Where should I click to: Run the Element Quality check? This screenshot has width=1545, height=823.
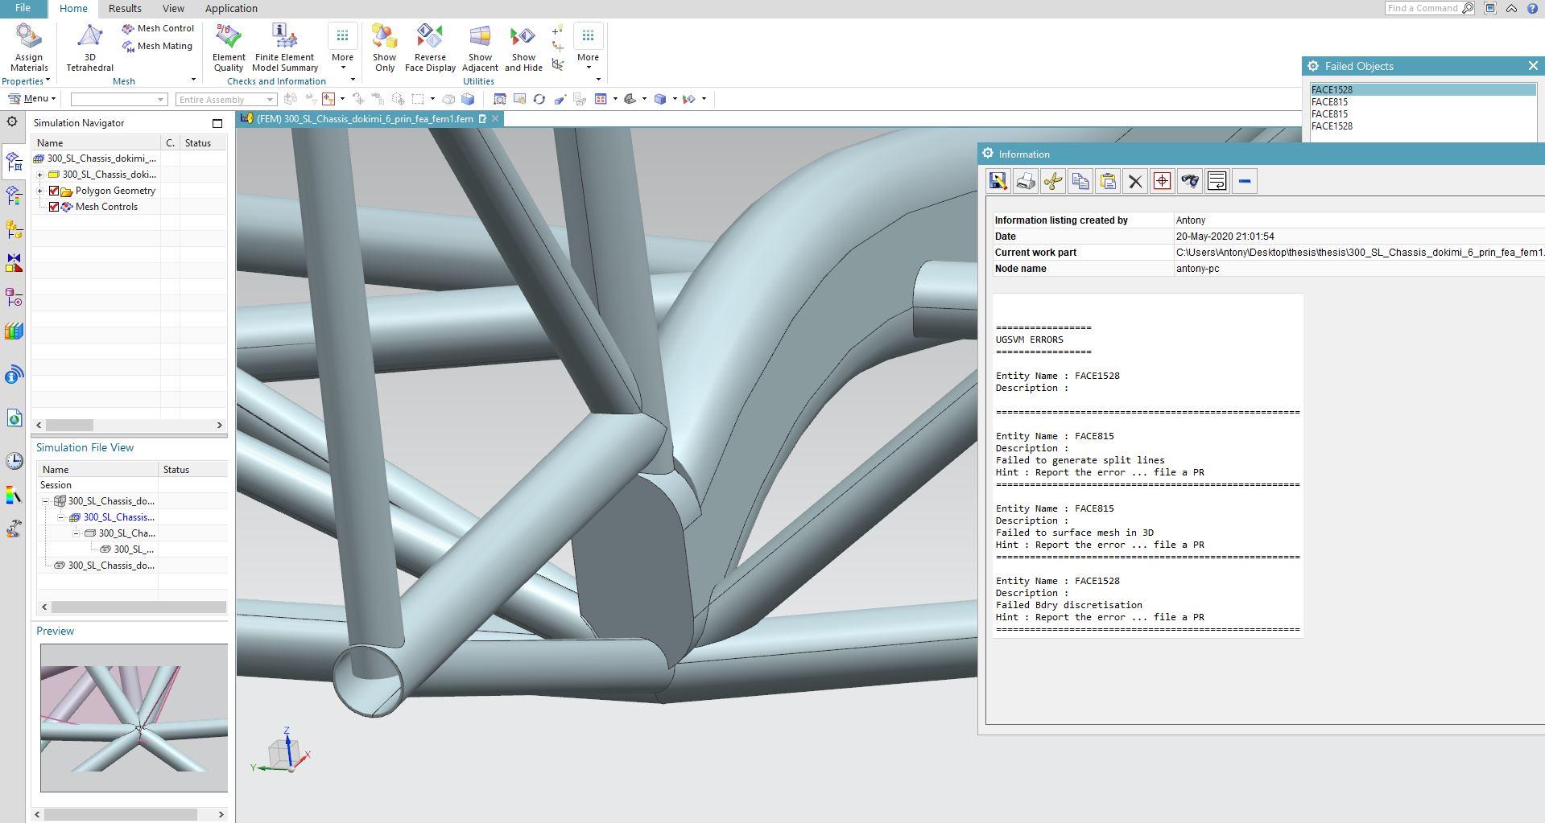[229, 47]
